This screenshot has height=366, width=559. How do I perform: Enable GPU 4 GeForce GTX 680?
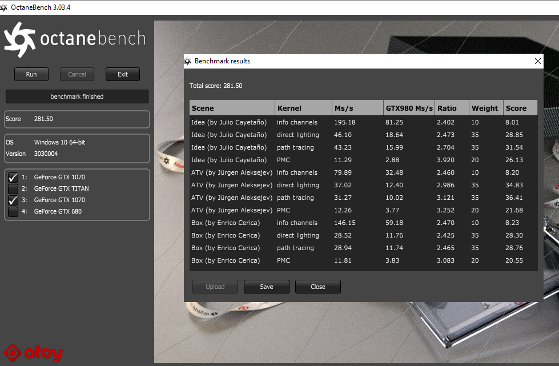coord(13,211)
